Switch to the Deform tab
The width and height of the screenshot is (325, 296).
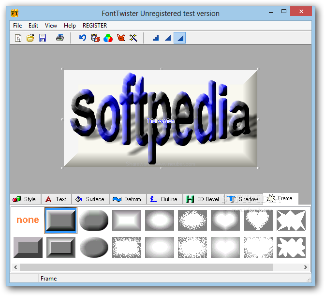click(x=128, y=199)
